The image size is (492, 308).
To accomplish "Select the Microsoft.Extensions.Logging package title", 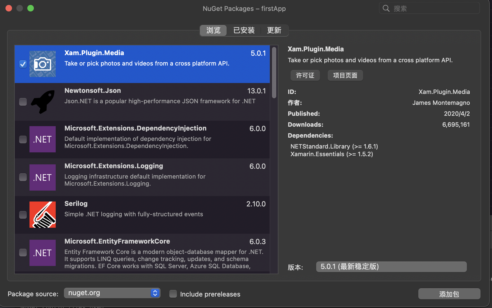I will [x=114, y=166].
